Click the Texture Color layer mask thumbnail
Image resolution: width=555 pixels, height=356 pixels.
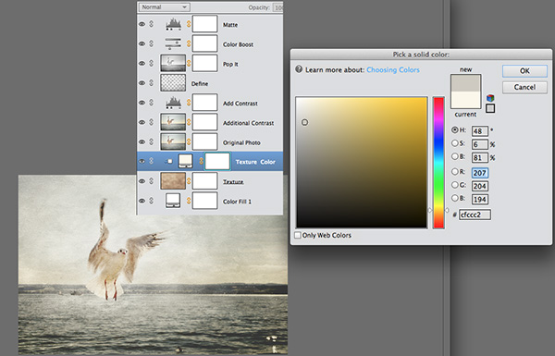point(217,162)
